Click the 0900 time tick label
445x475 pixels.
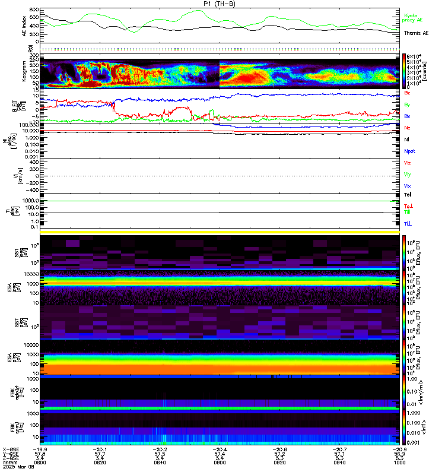coord(220,463)
